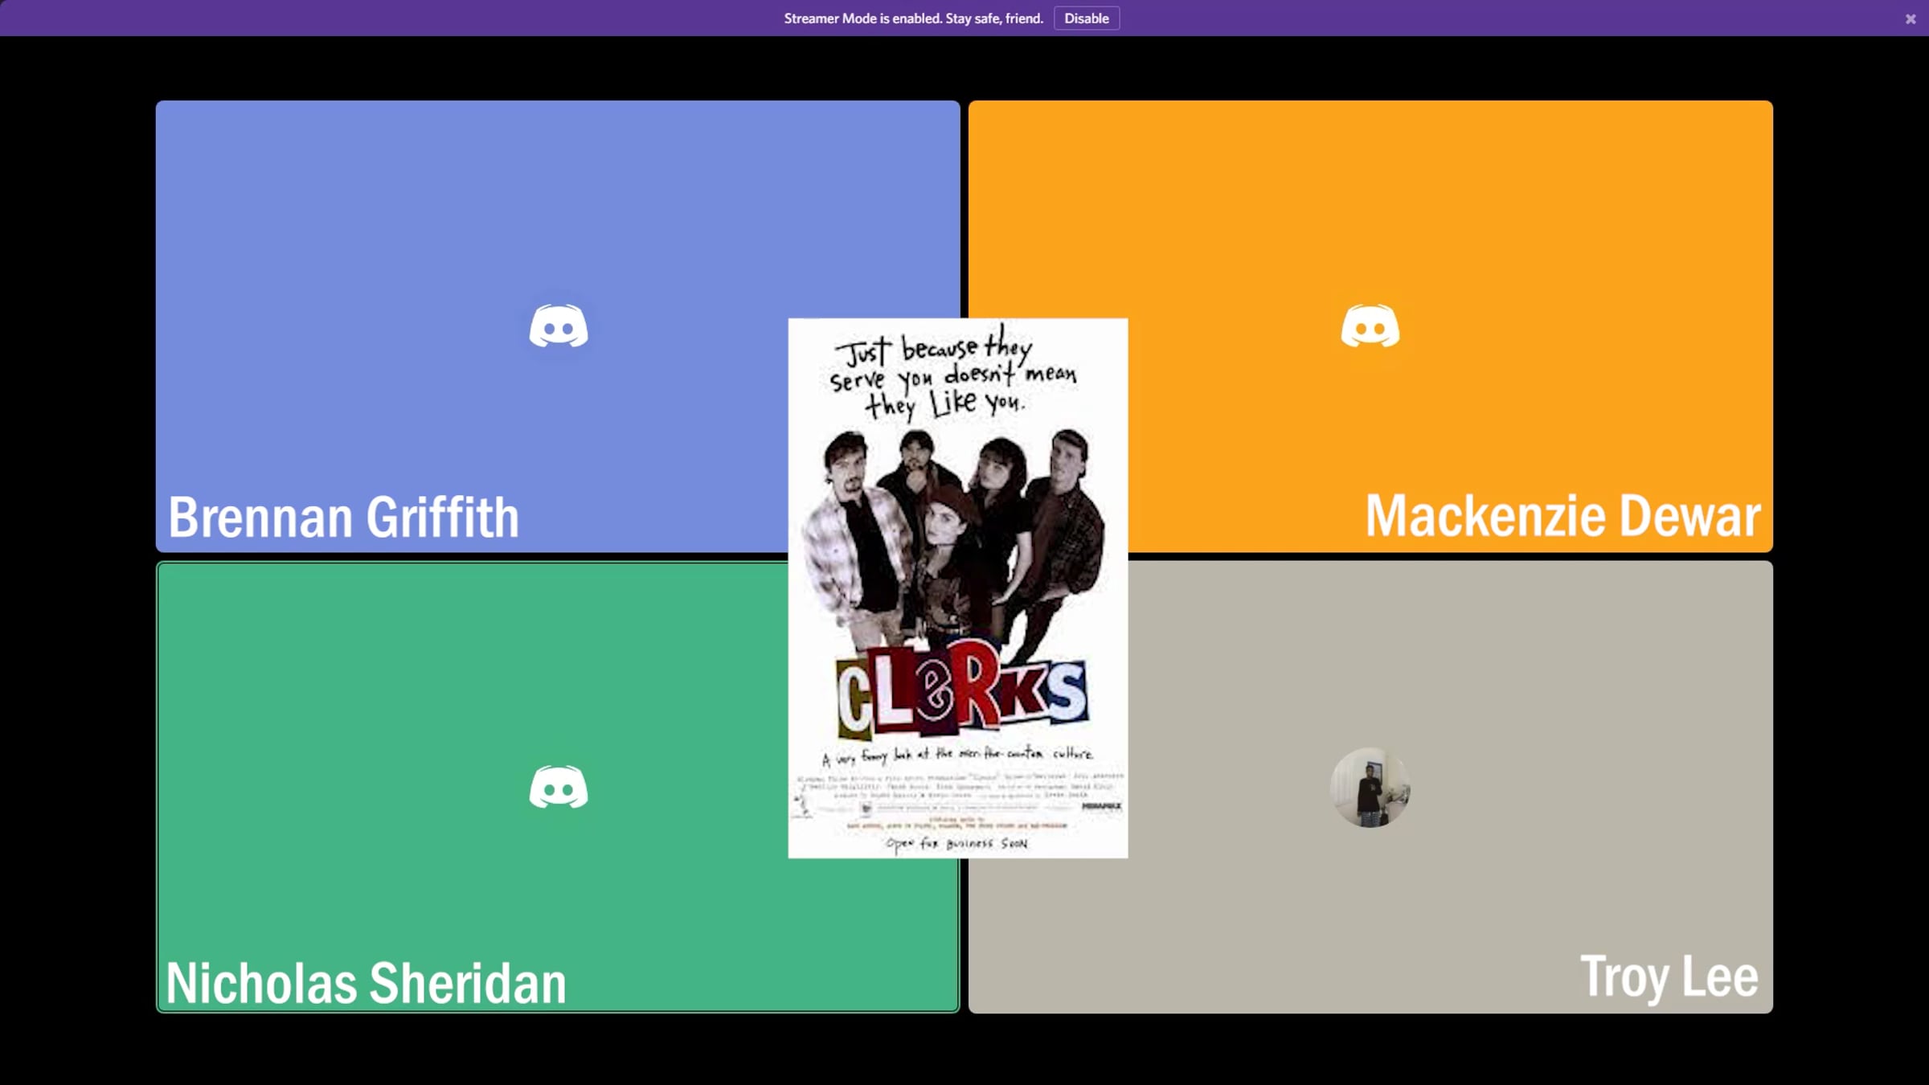This screenshot has height=1085, width=1929.
Task: Select the Troy Lee name label
Action: [x=1669, y=976]
